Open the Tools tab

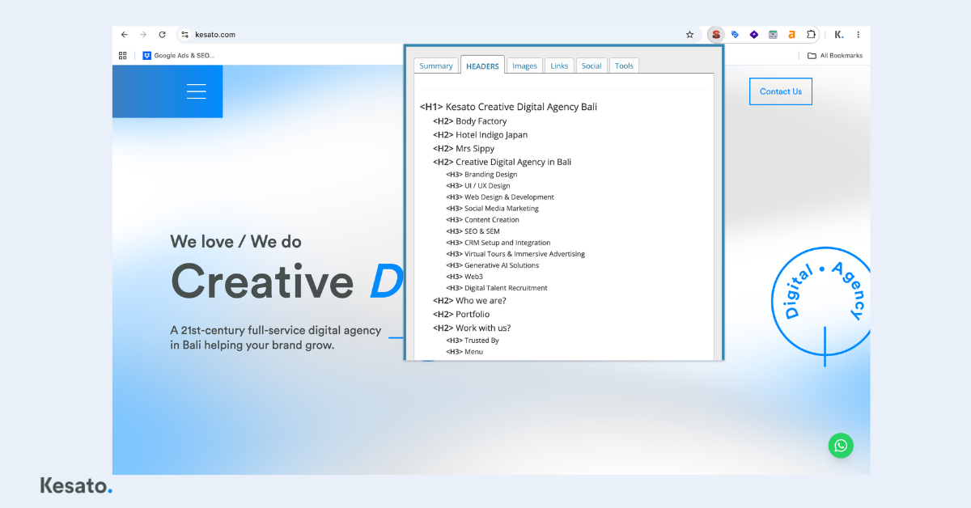point(624,66)
